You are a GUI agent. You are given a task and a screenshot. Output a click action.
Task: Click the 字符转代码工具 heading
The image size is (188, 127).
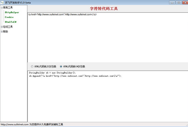pos(104,9)
